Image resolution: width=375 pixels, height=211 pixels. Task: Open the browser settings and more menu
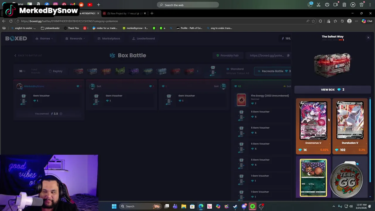click(356, 21)
